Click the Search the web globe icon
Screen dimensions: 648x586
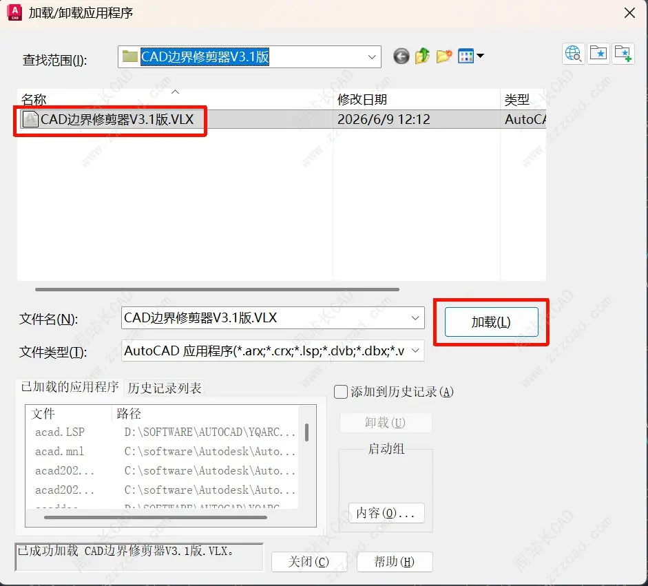(573, 54)
